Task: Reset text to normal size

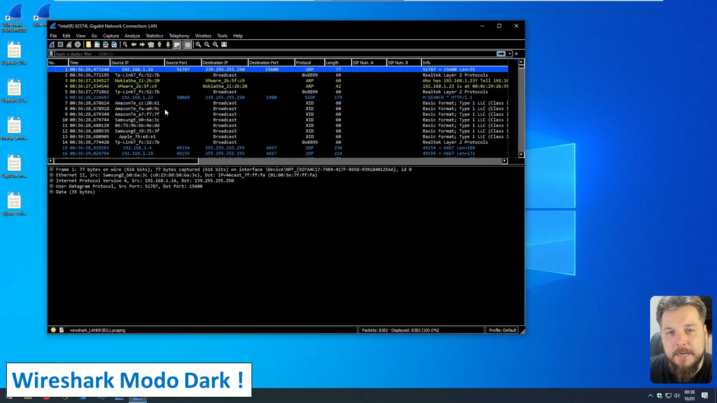Action: [x=215, y=45]
